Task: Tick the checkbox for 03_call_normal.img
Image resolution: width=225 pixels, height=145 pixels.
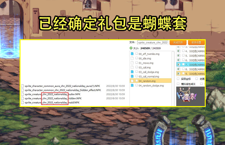Action: click(x=137, y=77)
